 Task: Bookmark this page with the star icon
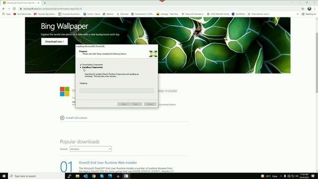click(x=303, y=9)
